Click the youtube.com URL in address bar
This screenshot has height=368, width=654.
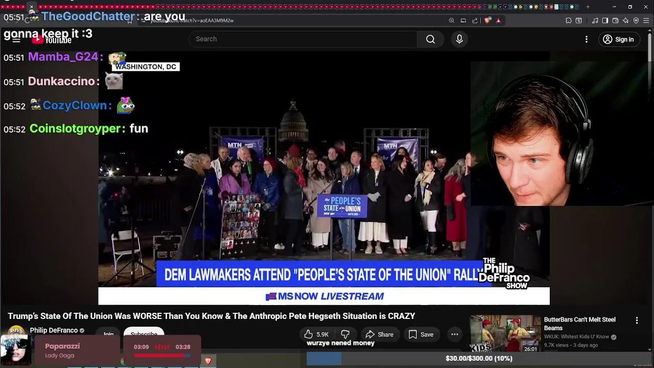pyautogui.click(x=192, y=20)
